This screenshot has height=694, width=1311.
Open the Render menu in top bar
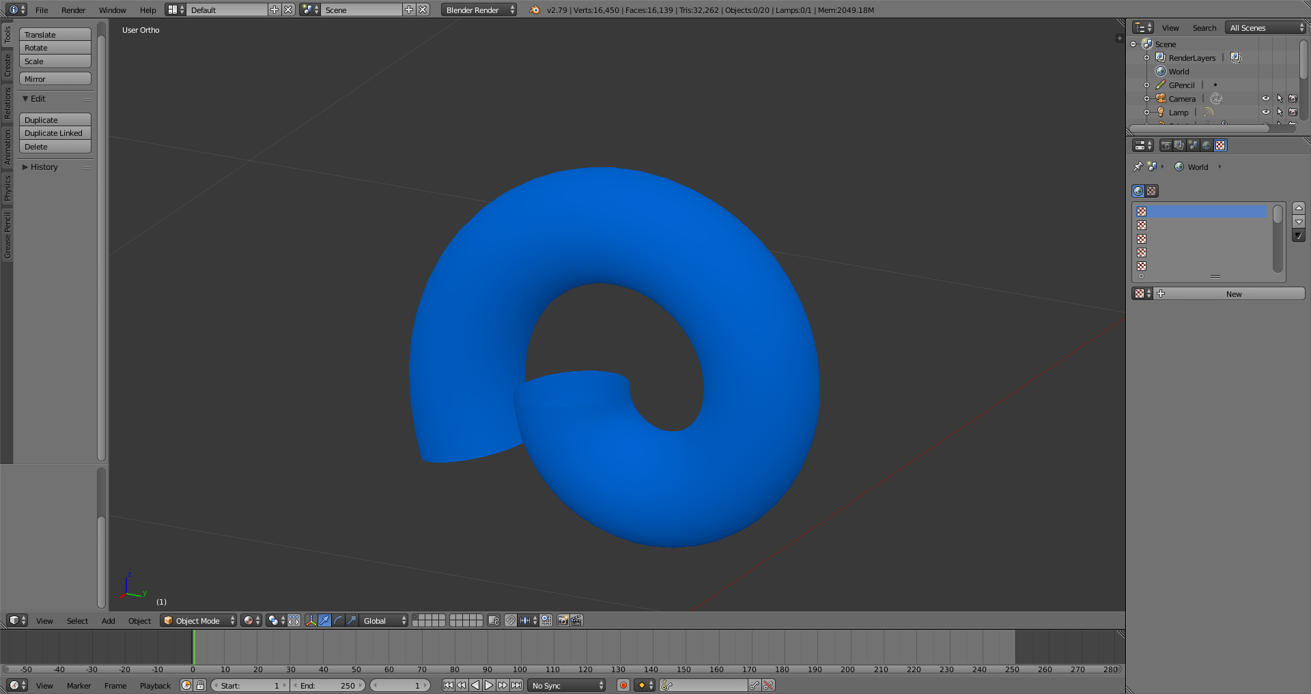pos(73,10)
